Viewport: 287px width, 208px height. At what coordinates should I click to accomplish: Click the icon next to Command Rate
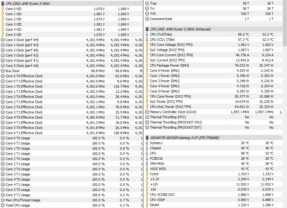pos(147,19)
